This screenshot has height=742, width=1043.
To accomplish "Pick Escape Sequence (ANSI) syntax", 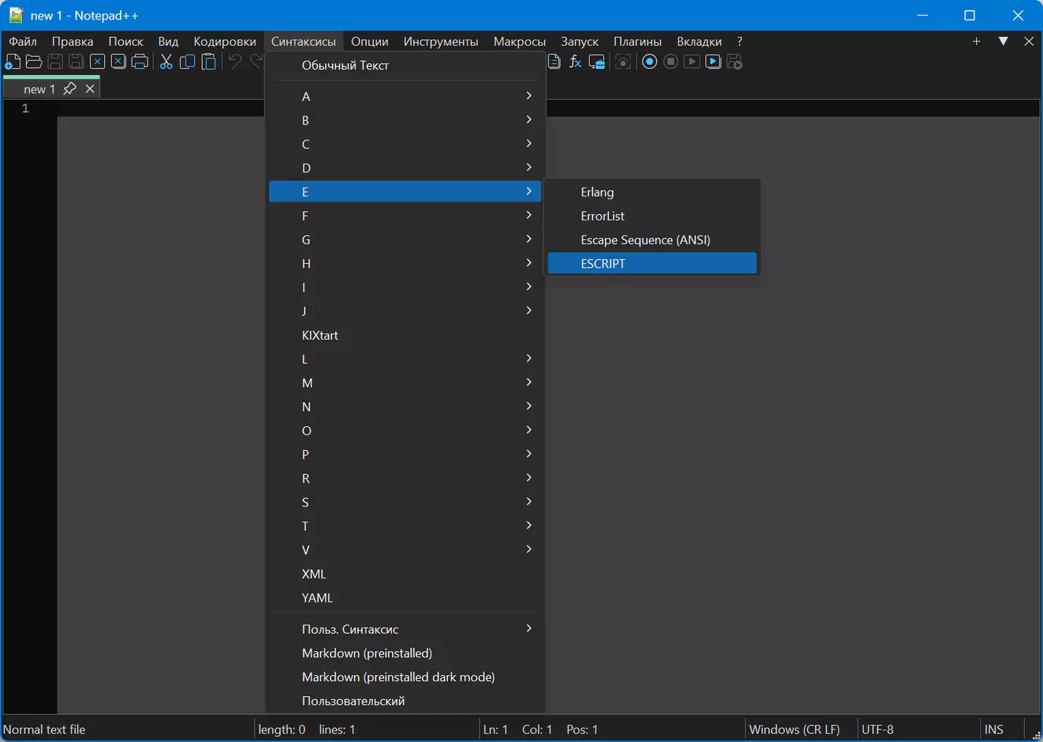I will 652,239.
